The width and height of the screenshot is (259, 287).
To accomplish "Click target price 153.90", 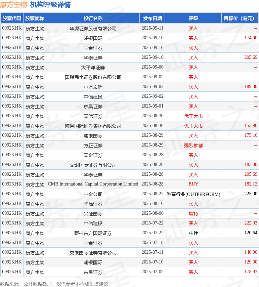I will coord(251,126).
